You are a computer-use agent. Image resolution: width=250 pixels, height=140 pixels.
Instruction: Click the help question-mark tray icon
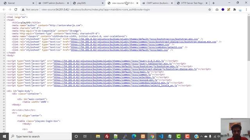coord(196,136)
